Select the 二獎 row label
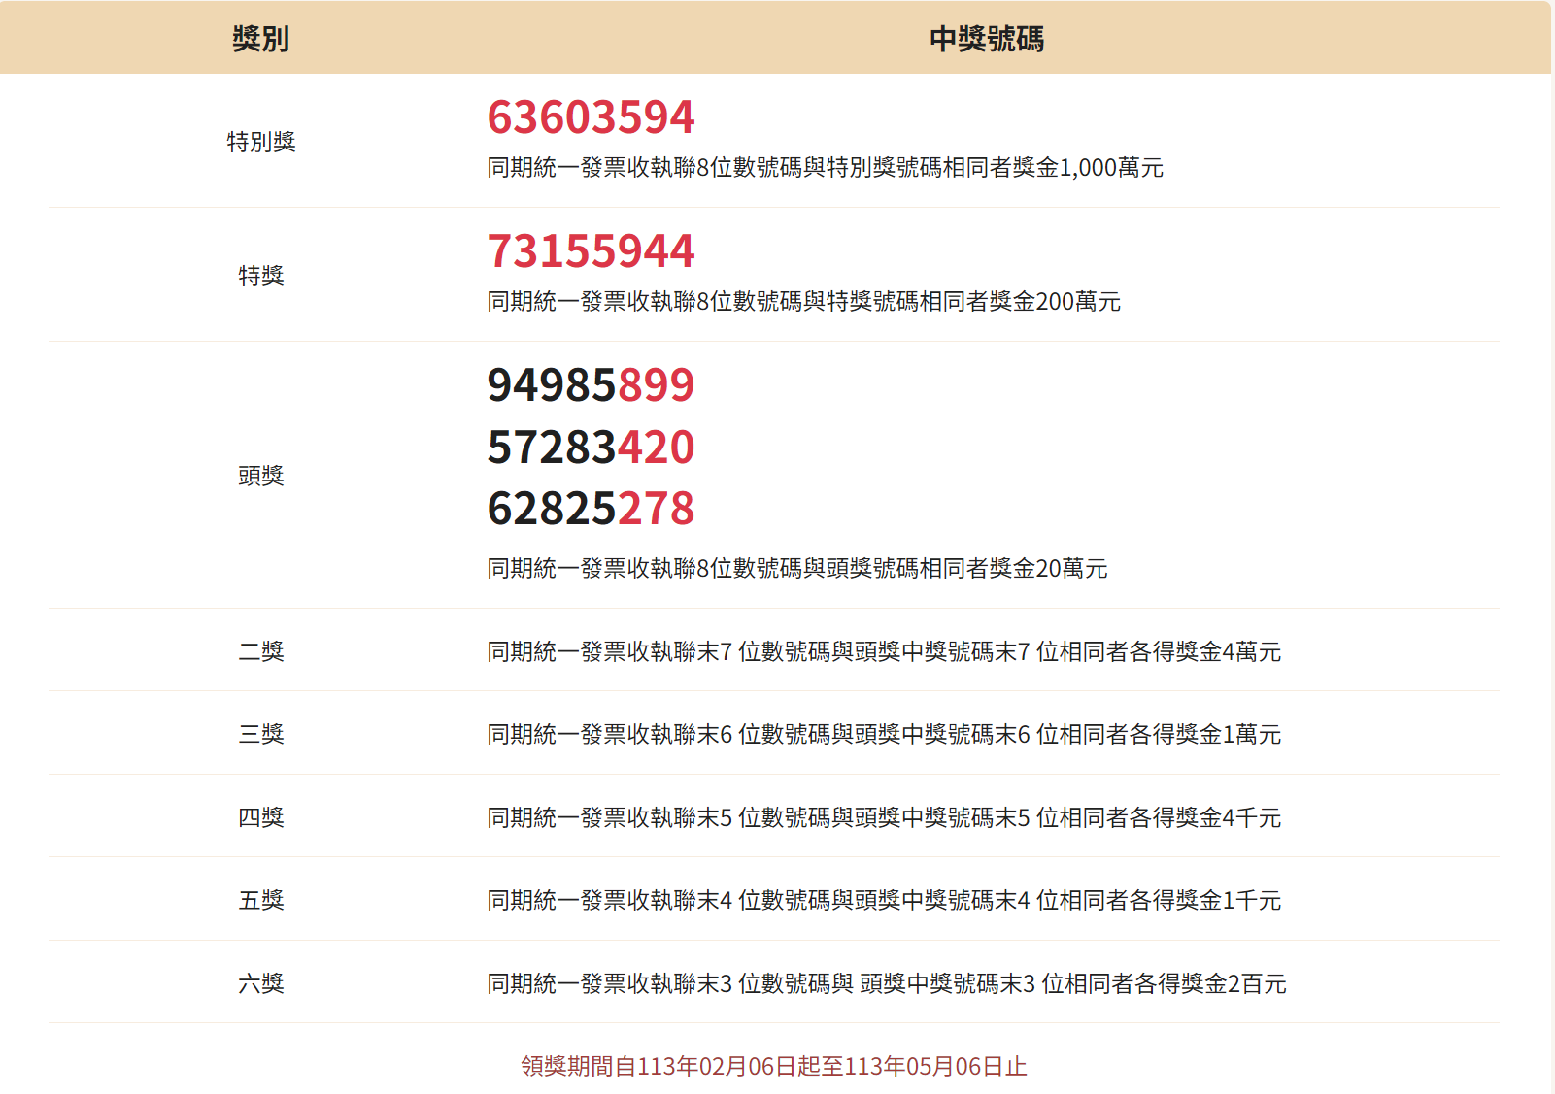Viewport: 1555px width, 1094px height. tap(259, 650)
